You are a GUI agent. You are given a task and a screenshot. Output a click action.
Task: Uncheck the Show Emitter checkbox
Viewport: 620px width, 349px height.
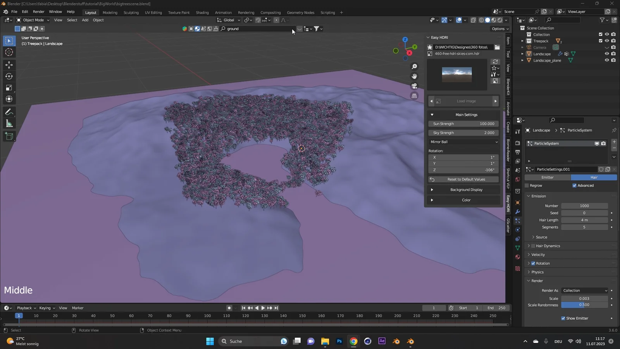tap(563, 318)
